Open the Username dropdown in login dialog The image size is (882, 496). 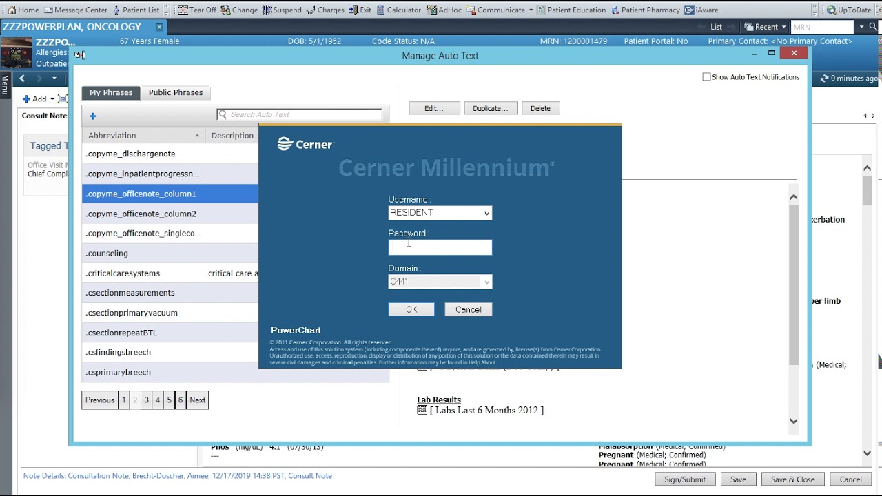(x=486, y=213)
